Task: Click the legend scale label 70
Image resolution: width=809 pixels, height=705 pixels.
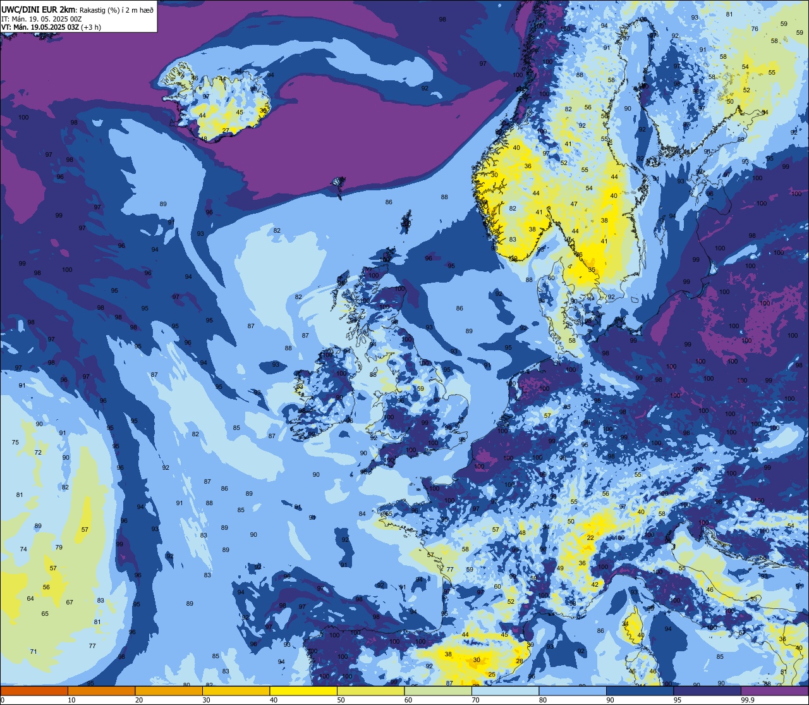Action: 475,700
